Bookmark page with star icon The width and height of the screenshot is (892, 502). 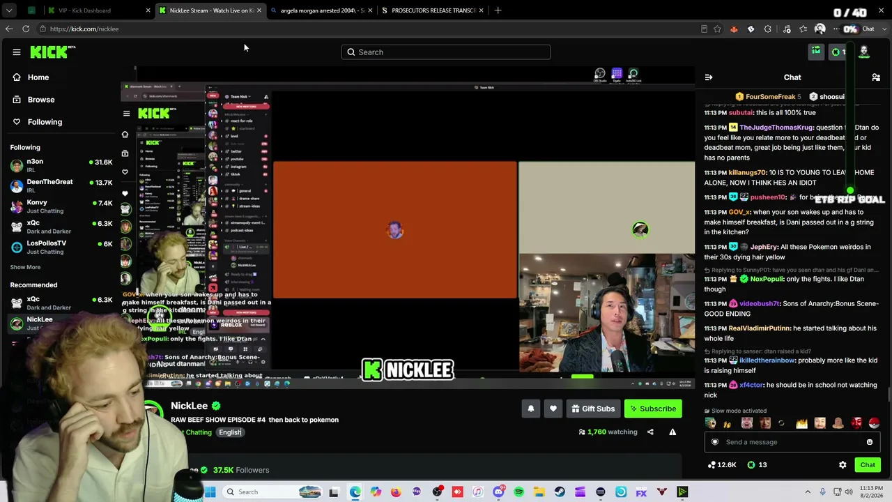coord(717,29)
